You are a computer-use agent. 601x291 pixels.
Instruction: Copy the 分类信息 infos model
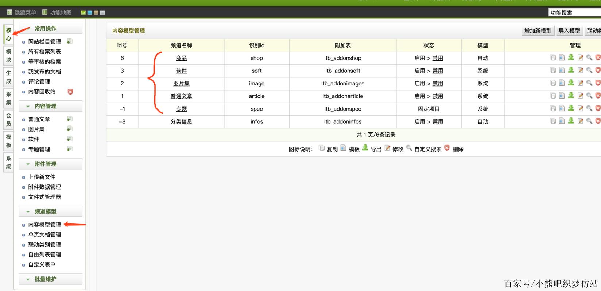pyautogui.click(x=553, y=121)
